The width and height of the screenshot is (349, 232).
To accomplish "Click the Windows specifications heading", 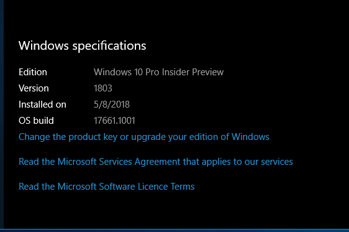I will pyautogui.click(x=83, y=46).
